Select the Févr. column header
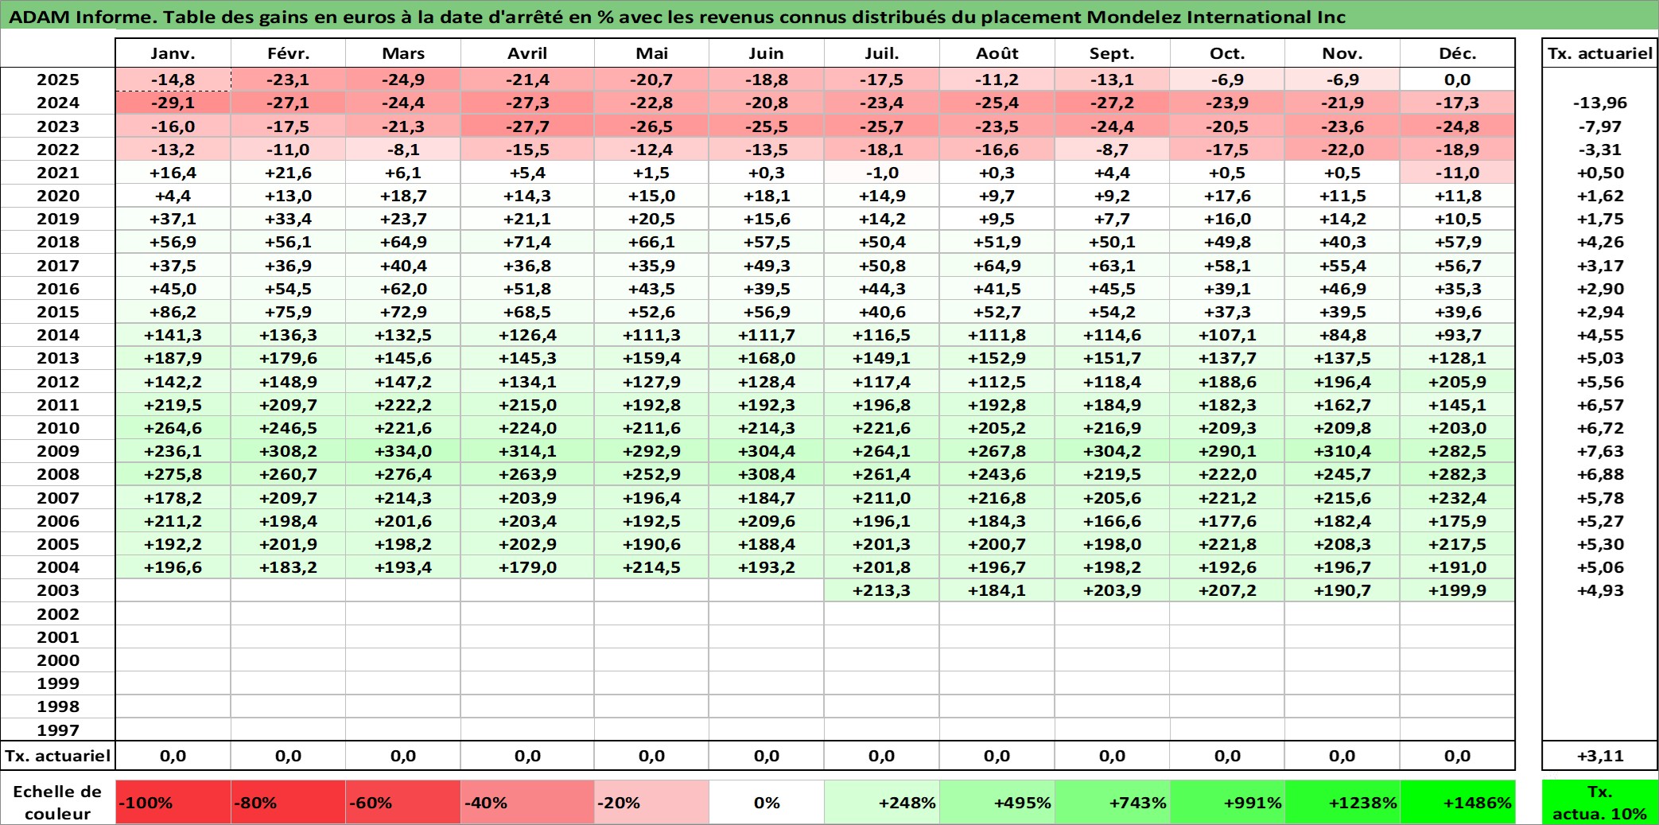Screen dimensions: 1659x825 (x=288, y=53)
